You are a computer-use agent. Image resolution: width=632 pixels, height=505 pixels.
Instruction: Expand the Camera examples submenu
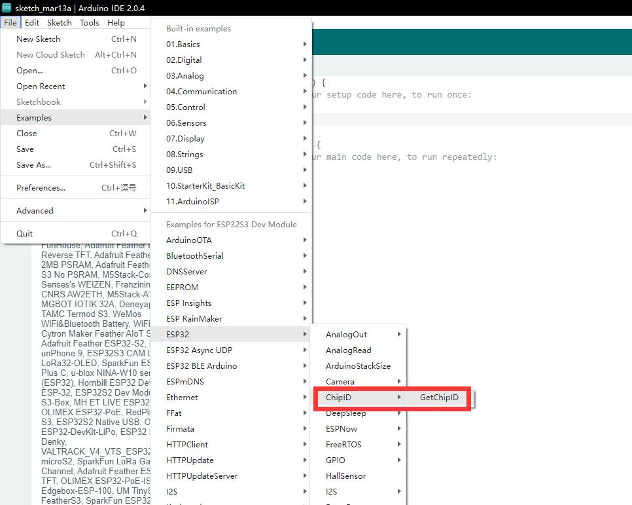(x=340, y=382)
